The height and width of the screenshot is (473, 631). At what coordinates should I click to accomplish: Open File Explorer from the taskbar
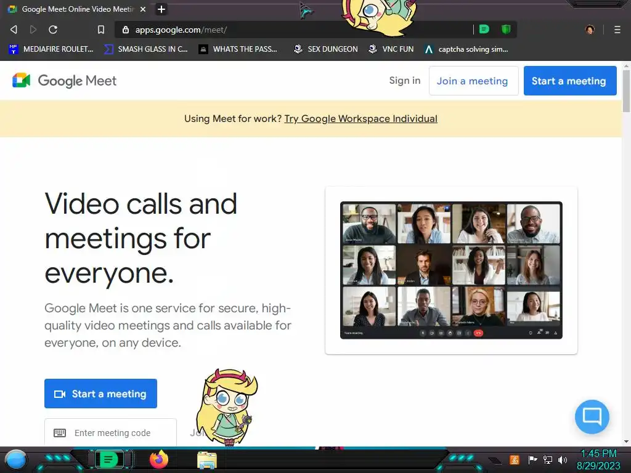(x=207, y=460)
